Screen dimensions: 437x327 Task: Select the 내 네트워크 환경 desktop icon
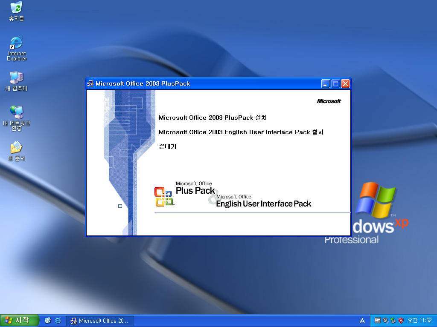(x=17, y=118)
